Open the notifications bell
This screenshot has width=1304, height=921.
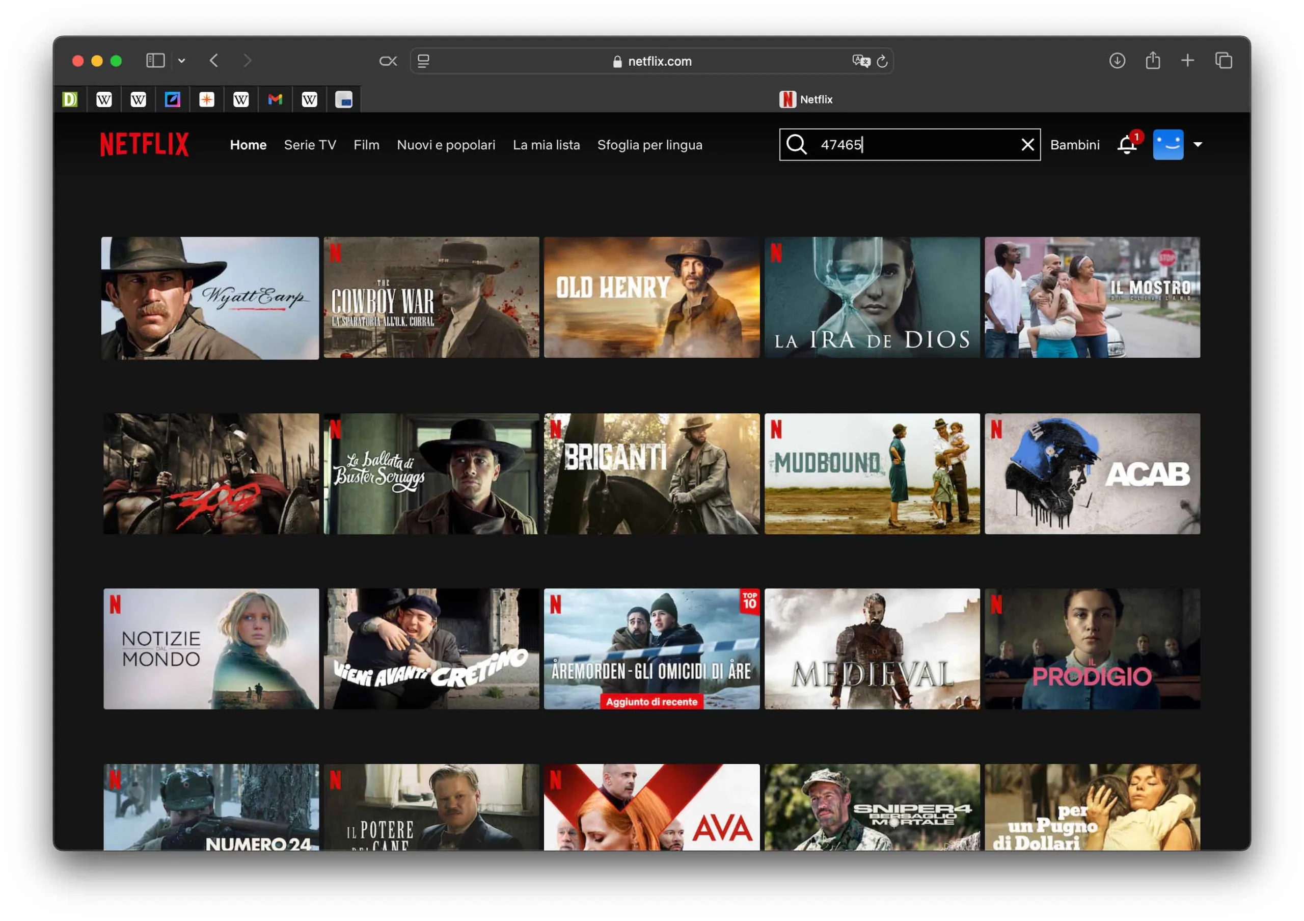coord(1126,145)
